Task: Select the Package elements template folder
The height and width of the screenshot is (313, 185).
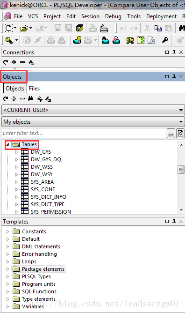Action: 43,269
